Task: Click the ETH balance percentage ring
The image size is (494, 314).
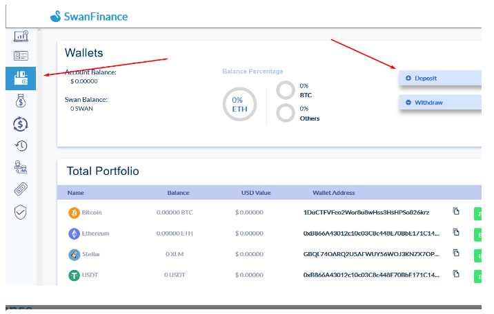Action: [x=237, y=104]
